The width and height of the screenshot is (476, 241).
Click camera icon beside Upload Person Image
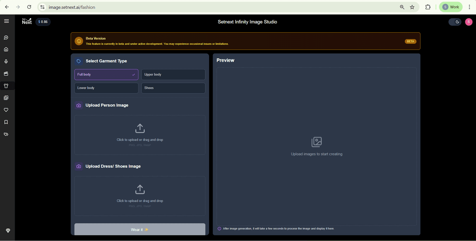pyautogui.click(x=79, y=106)
